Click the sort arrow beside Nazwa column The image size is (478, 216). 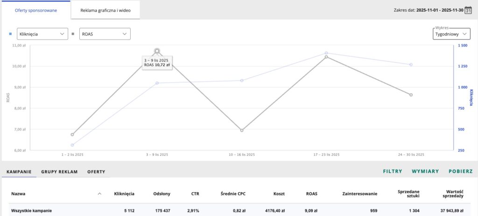(99, 194)
